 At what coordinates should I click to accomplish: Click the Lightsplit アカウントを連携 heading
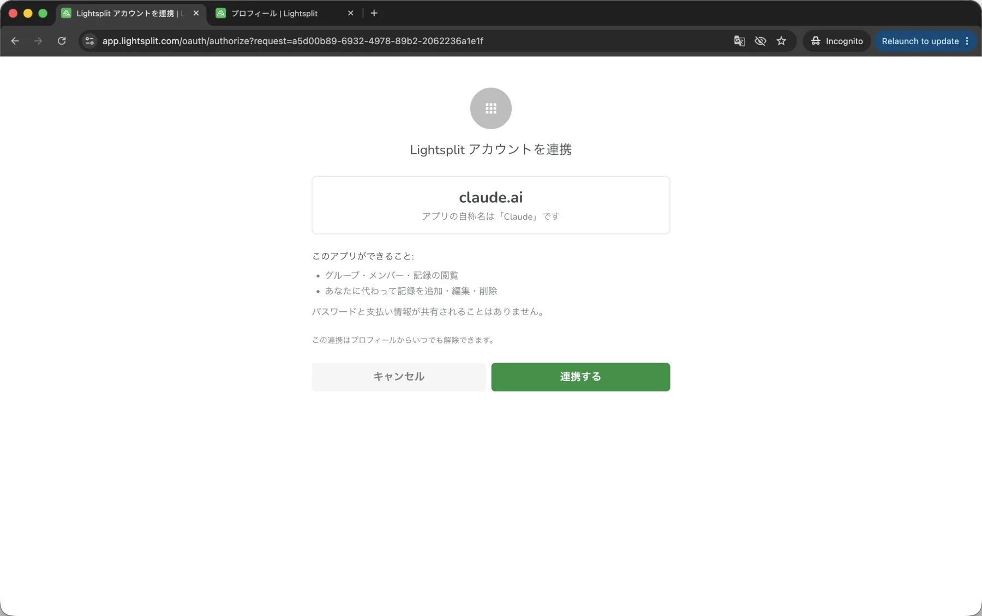[x=491, y=149]
